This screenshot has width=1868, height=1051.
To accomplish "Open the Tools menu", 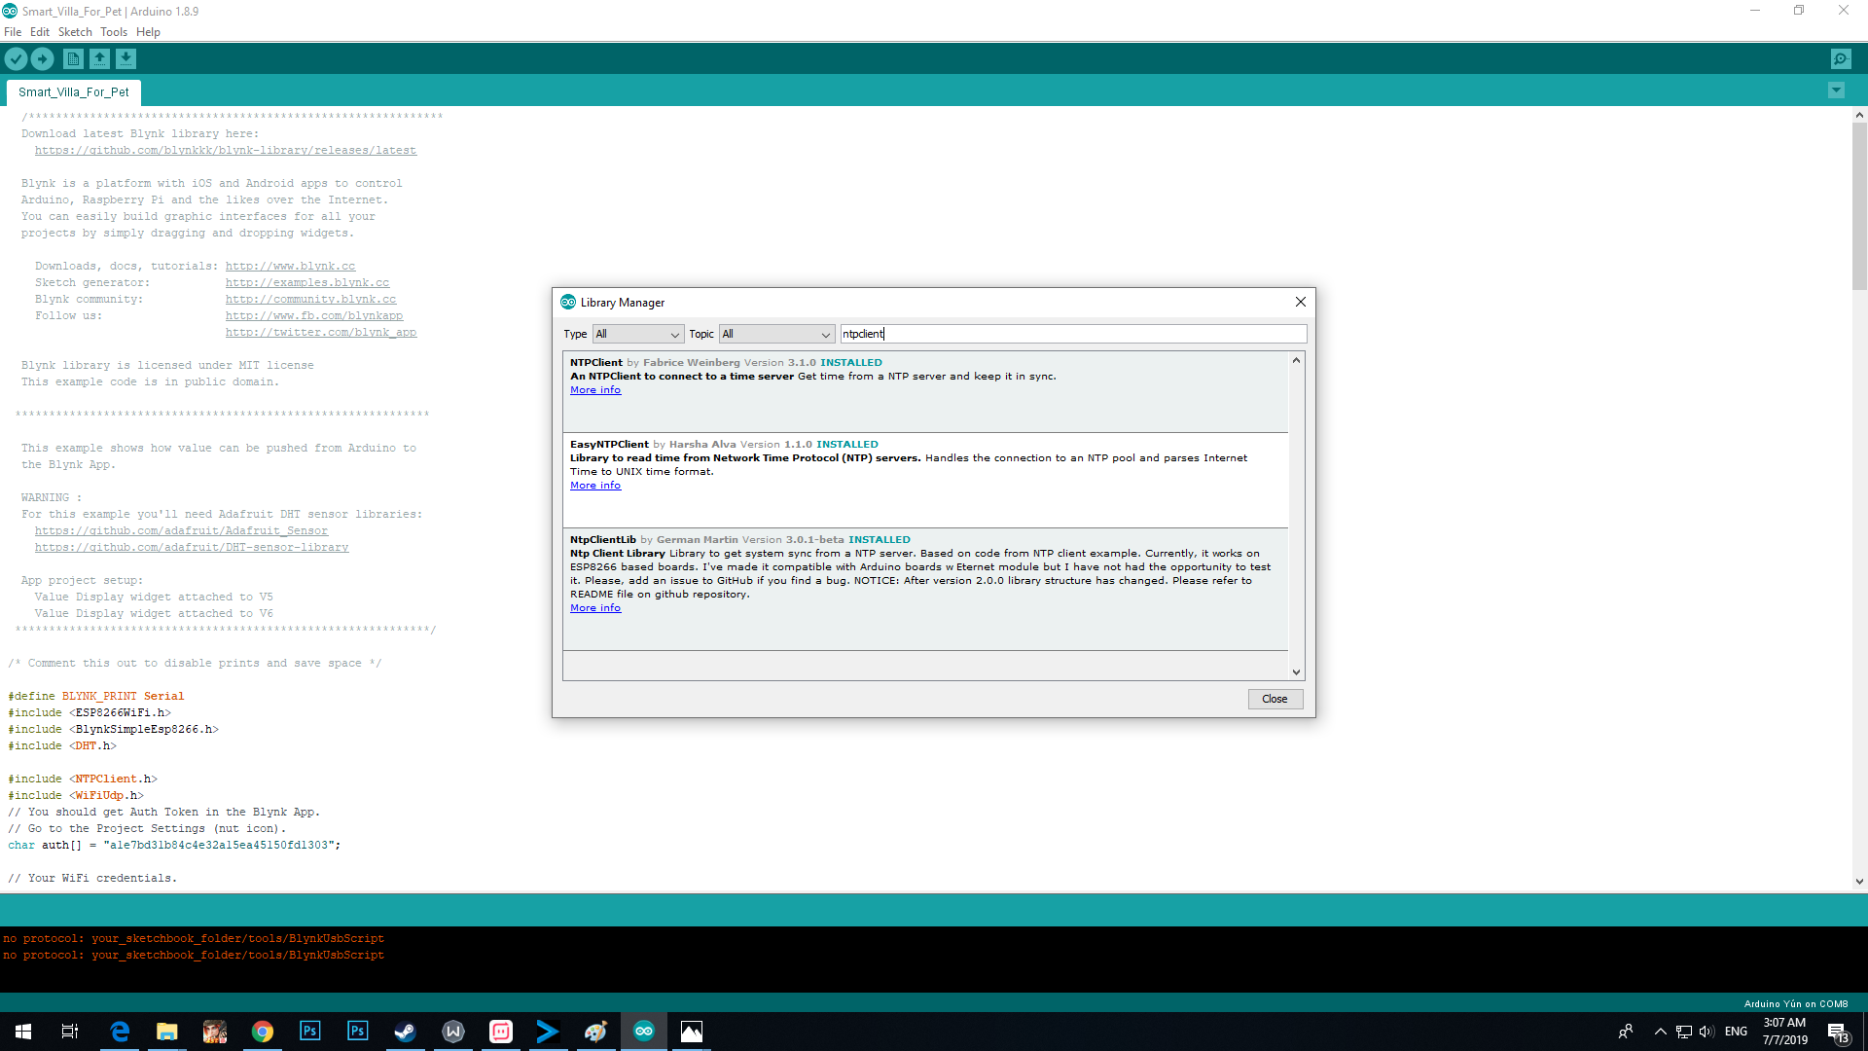I will coord(114,32).
